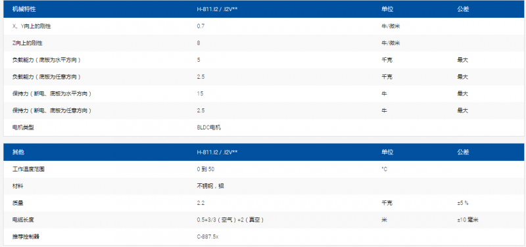Select the 保持力(断电、底板为水平方向) row
Viewport: 526px width, 247px height.
point(264,93)
